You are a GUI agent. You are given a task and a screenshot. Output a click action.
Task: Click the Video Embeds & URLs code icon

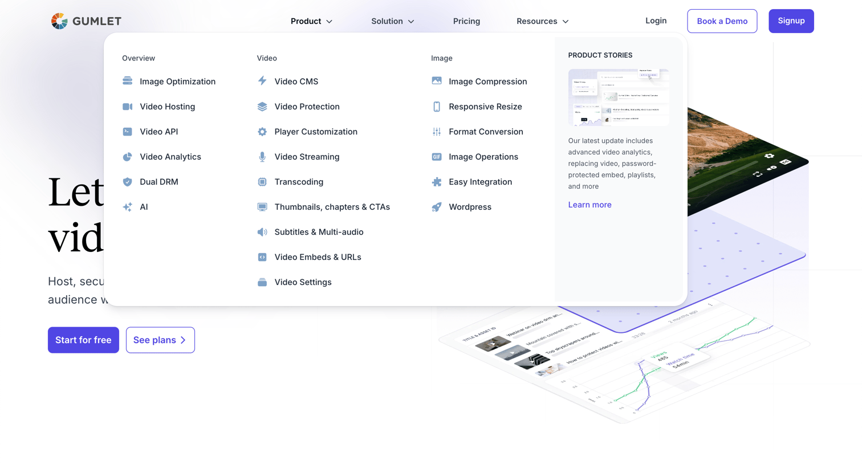(x=262, y=257)
